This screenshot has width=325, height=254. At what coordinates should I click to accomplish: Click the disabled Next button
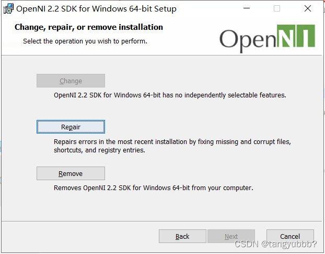coord(231,236)
